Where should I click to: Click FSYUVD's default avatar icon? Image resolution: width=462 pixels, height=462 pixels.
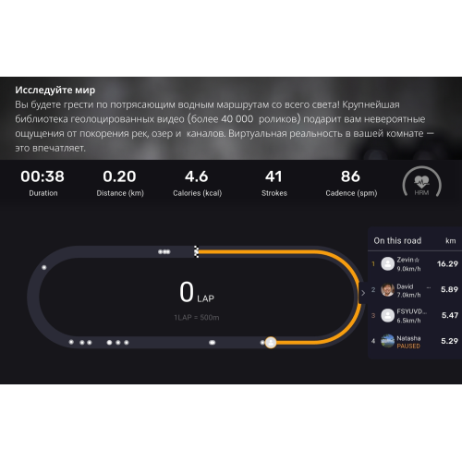(387, 315)
